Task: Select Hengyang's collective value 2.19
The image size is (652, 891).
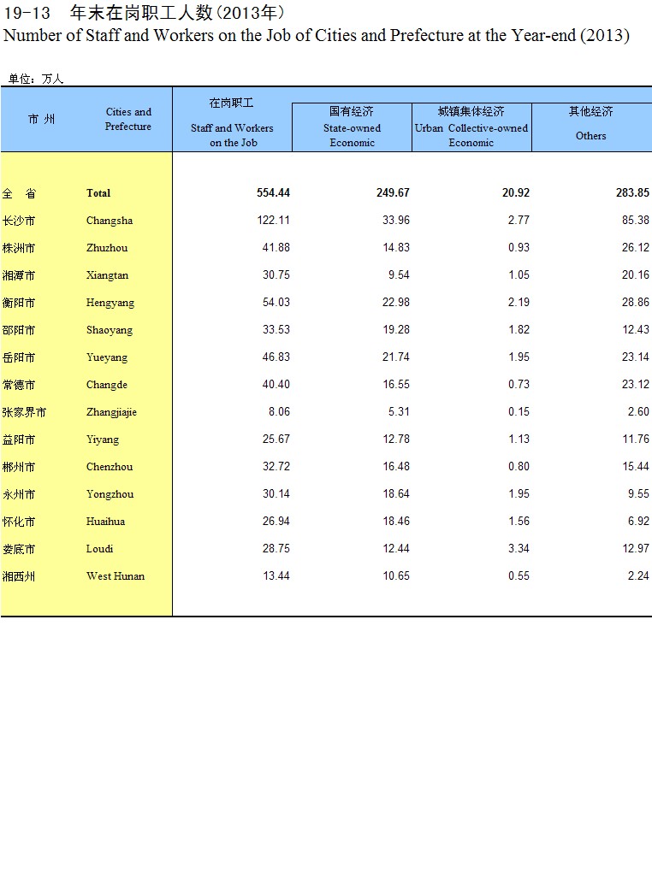Action: [x=519, y=302]
